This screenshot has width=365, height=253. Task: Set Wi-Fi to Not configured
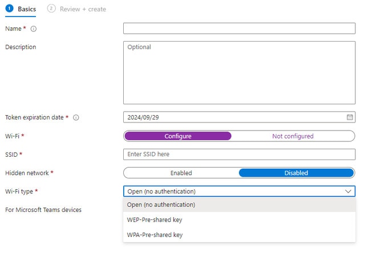(293, 136)
